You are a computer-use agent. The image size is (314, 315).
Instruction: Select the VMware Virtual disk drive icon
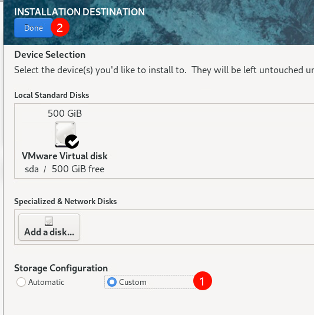coord(65,134)
